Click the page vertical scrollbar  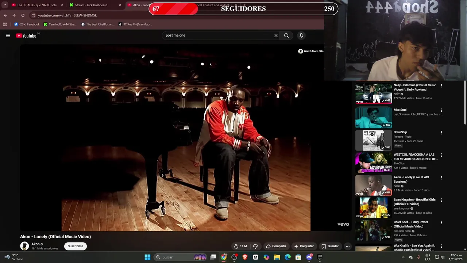coord(465,102)
